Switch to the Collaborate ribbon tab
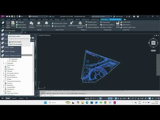Image resolution: width=160 pixels, height=120 pixels. click(x=70, y=19)
